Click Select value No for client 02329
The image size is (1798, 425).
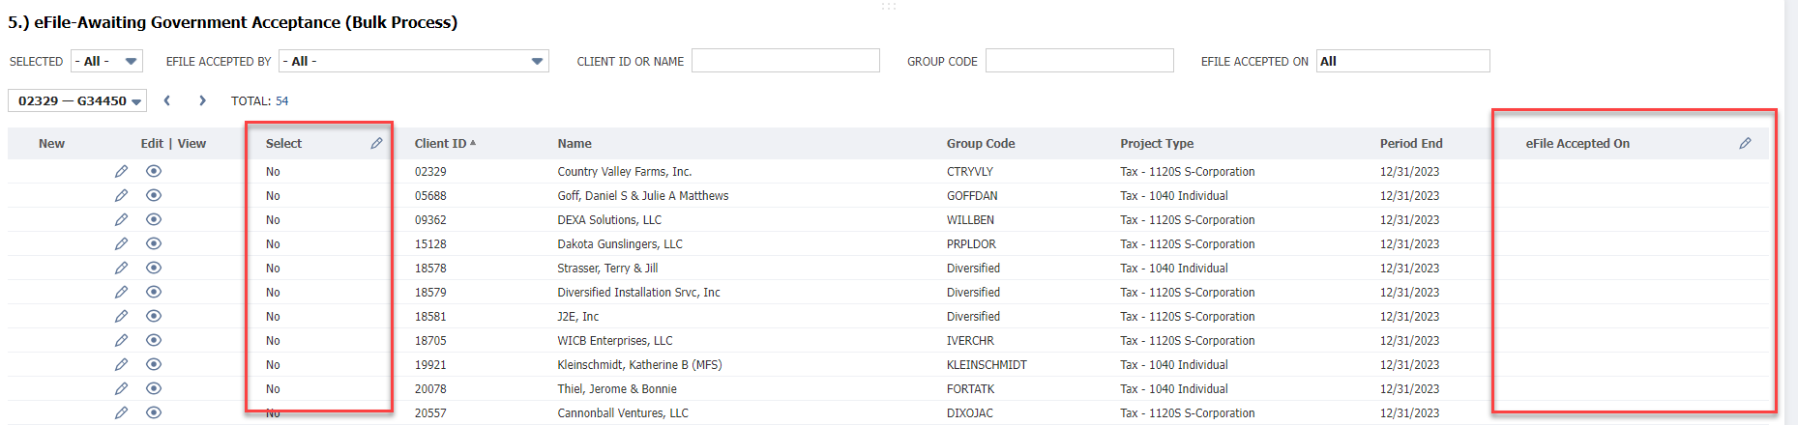273,171
